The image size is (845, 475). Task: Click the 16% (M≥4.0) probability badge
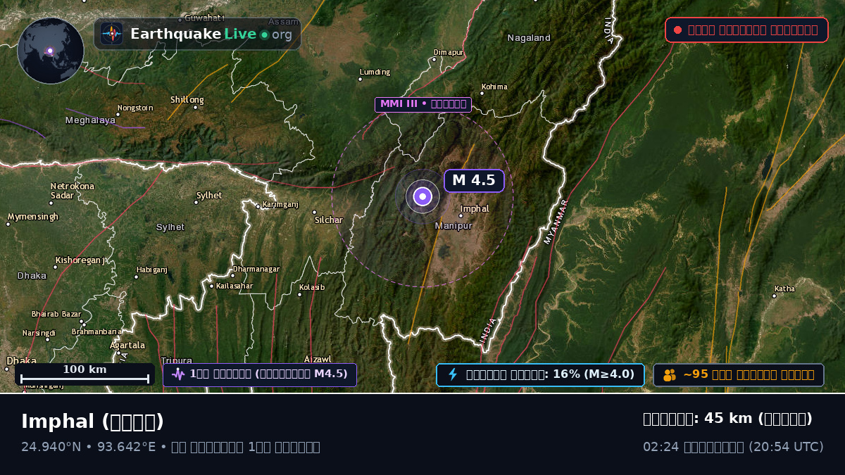pyautogui.click(x=540, y=374)
